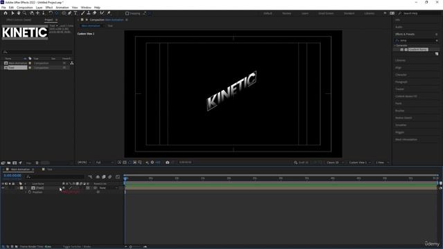This screenshot has height=249, width=443.
Task: Click the timeline current time display
Action: (12, 176)
